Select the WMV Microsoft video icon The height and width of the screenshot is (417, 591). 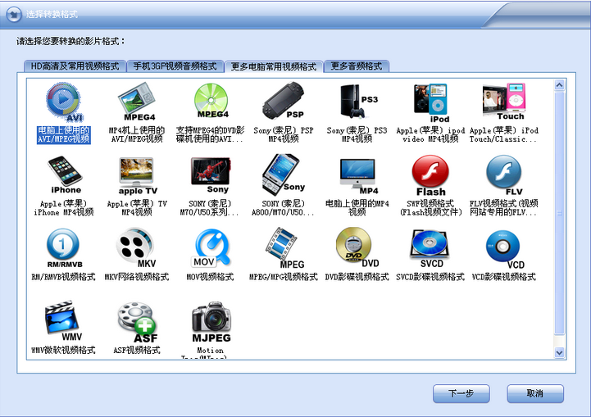[x=63, y=320]
